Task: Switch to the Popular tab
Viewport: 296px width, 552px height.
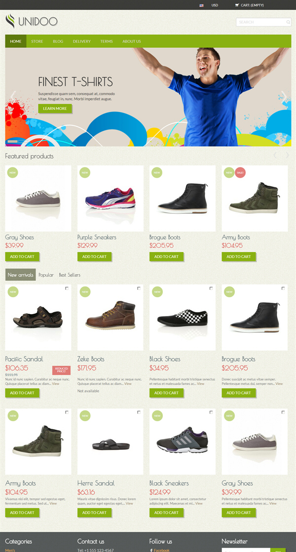Action: (x=46, y=275)
